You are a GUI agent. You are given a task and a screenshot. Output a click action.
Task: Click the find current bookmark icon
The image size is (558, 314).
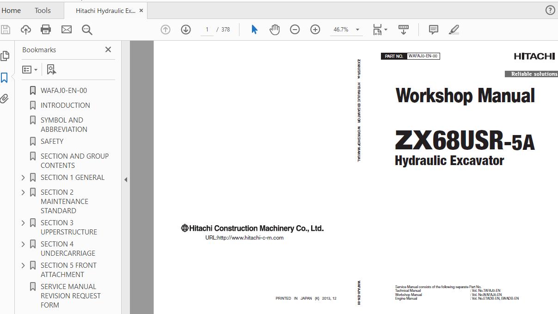51,69
